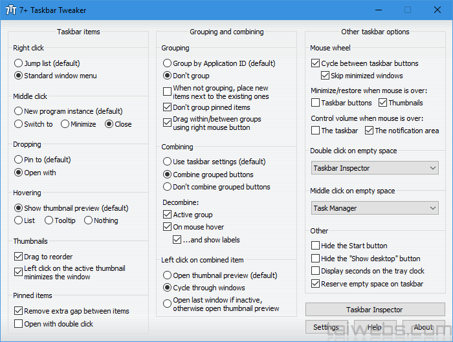Toggle Skip minimized windows checkbox
The height and width of the screenshot is (342, 453).
(326, 76)
